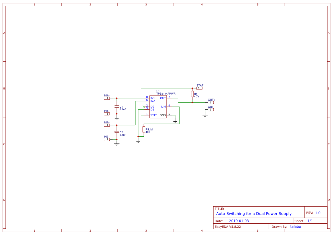Select the RILIM 400 resistor symbol

143,130
